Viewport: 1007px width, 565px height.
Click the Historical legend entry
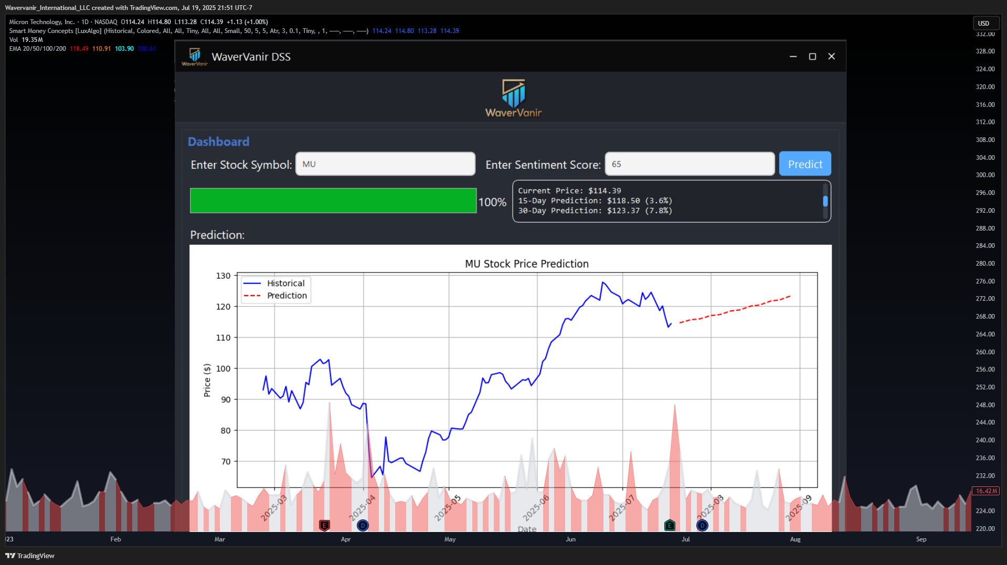[x=274, y=283]
